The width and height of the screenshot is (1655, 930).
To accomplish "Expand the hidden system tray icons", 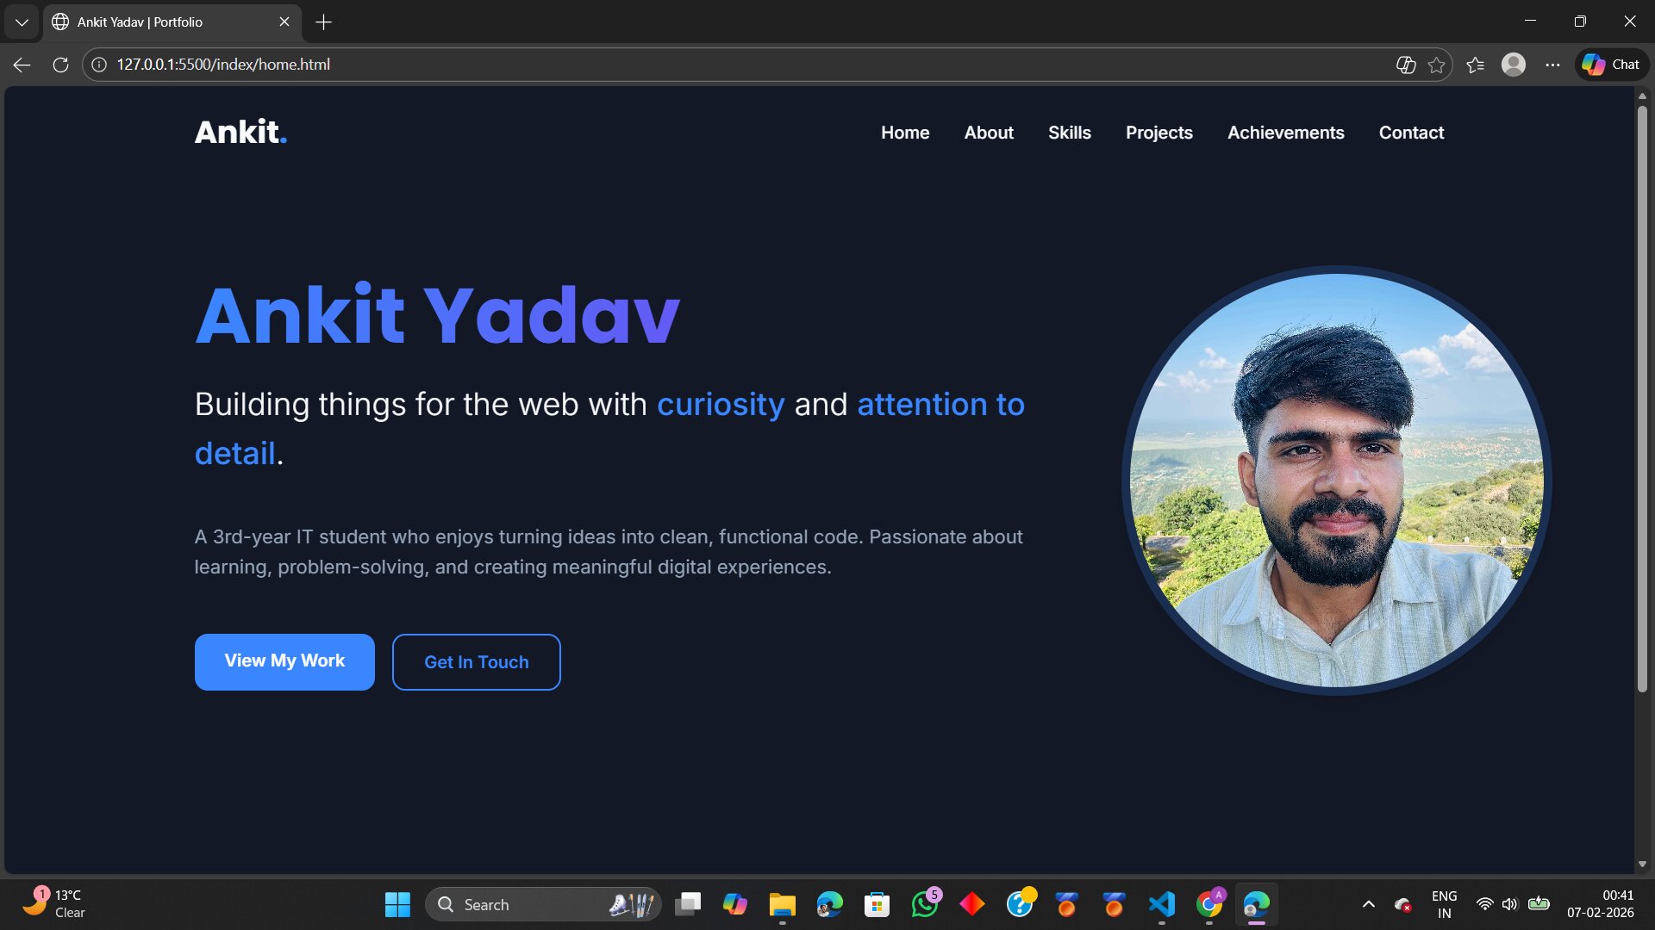I will [1367, 904].
